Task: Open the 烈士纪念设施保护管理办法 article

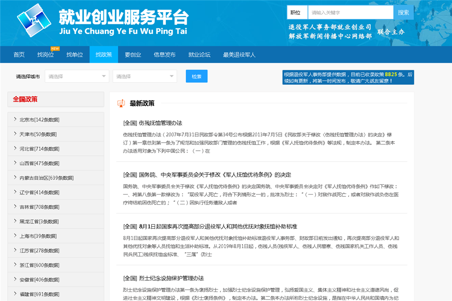Action: click(164, 278)
